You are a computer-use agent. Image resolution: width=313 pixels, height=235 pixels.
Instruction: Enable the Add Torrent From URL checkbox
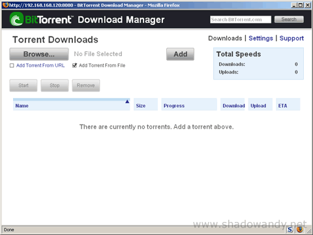click(12, 65)
